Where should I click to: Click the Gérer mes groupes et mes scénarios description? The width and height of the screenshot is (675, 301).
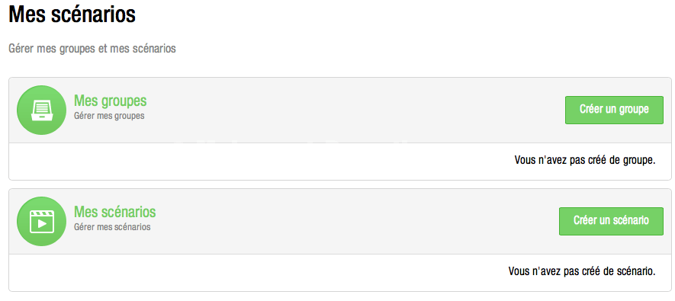click(92, 49)
